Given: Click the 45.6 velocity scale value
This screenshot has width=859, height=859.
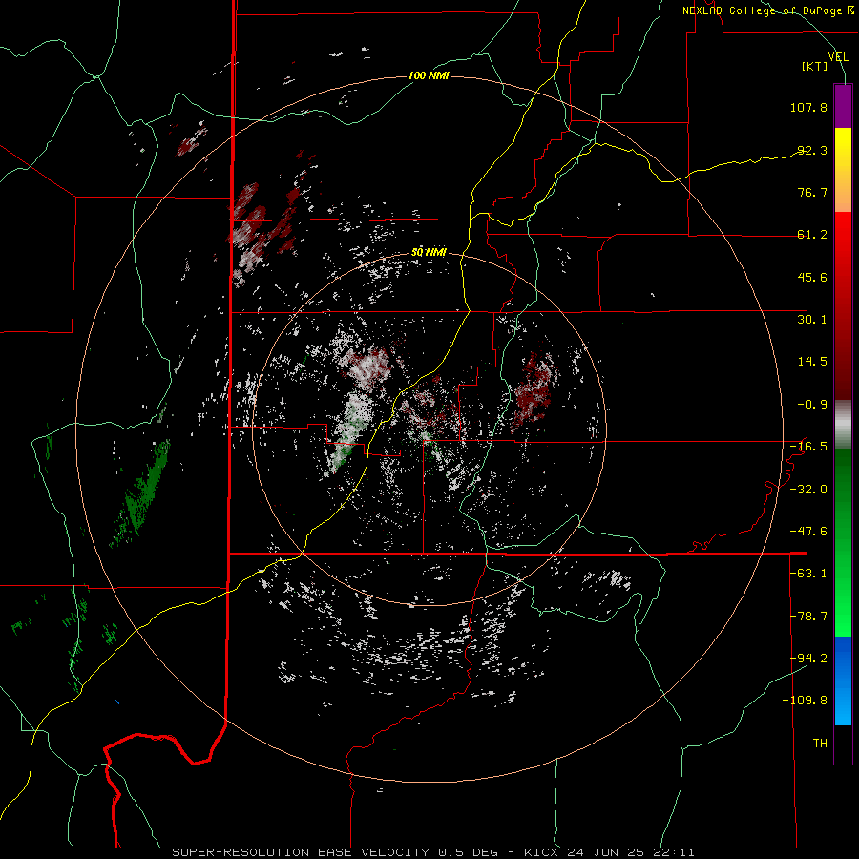Looking at the screenshot, I should 812,277.
